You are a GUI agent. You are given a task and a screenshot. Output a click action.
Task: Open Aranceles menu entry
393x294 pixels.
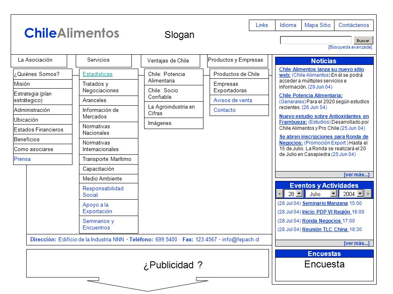(109, 100)
